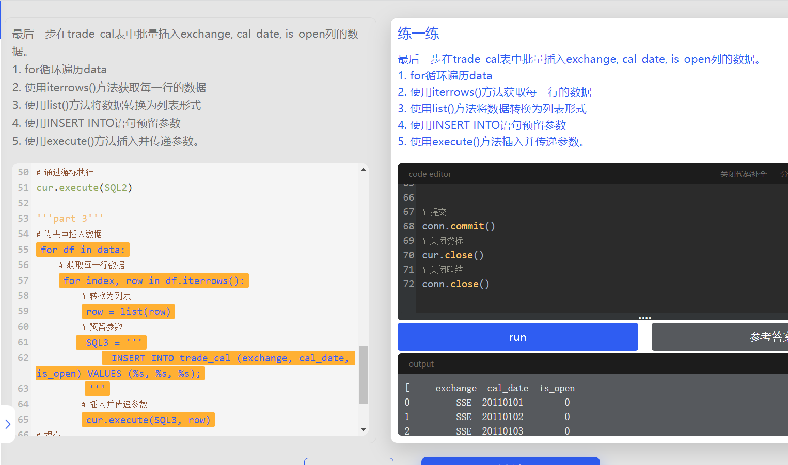Click the 练一练 heading
Viewport: 788px width, 465px height.
418,34
